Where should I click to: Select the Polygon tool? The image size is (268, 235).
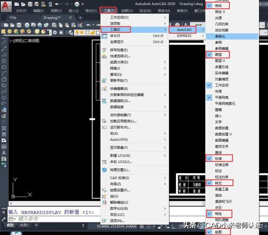4,61
